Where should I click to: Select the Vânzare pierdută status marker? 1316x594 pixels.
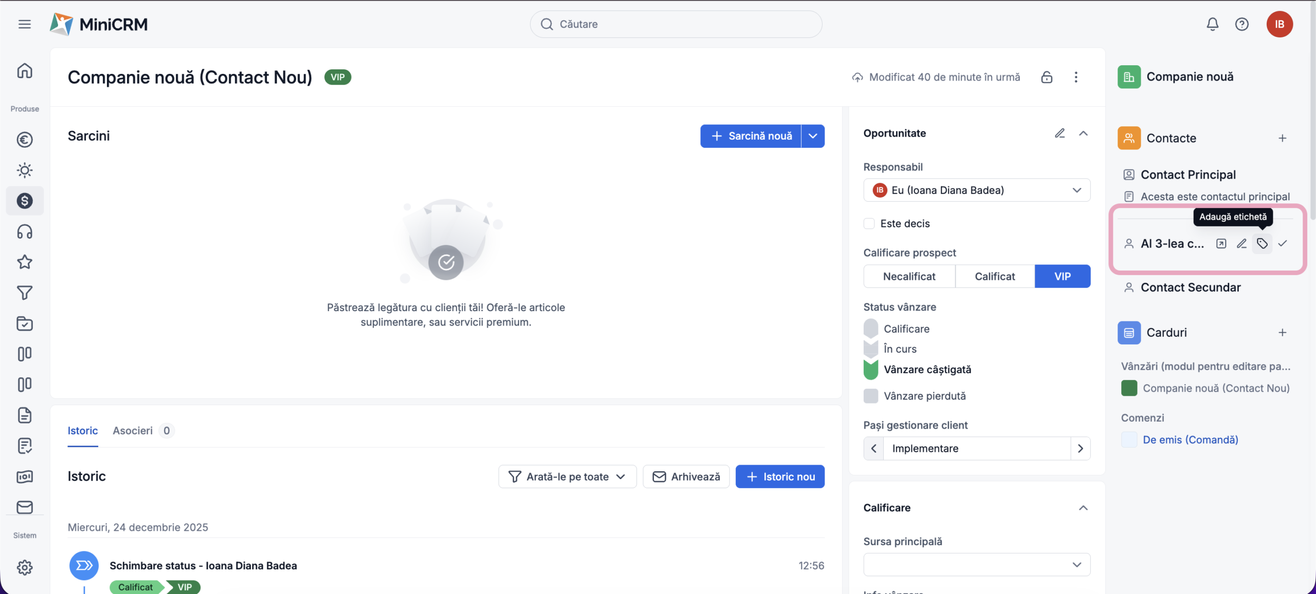click(x=871, y=396)
